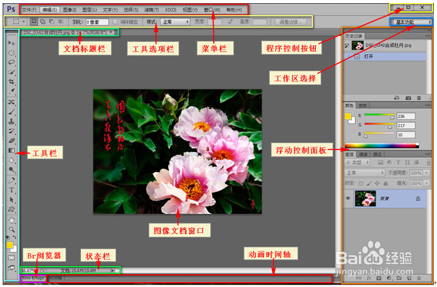
Task: Select the Horizontal Type tool
Action: point(12,190)
